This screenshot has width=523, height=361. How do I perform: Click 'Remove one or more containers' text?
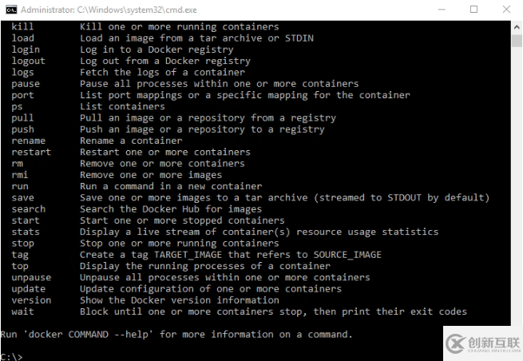coord(162,164)
